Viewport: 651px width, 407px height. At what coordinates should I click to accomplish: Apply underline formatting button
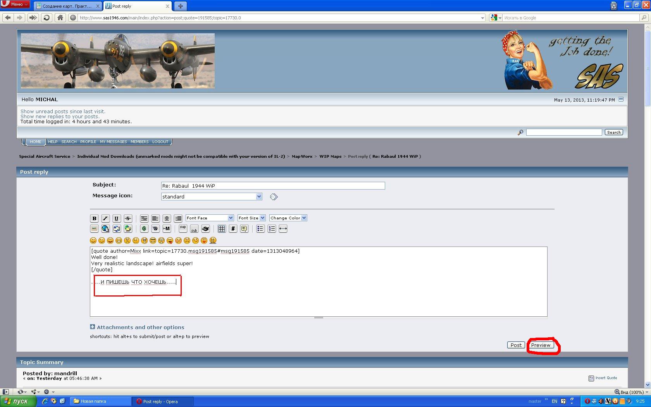pos(116,218)
